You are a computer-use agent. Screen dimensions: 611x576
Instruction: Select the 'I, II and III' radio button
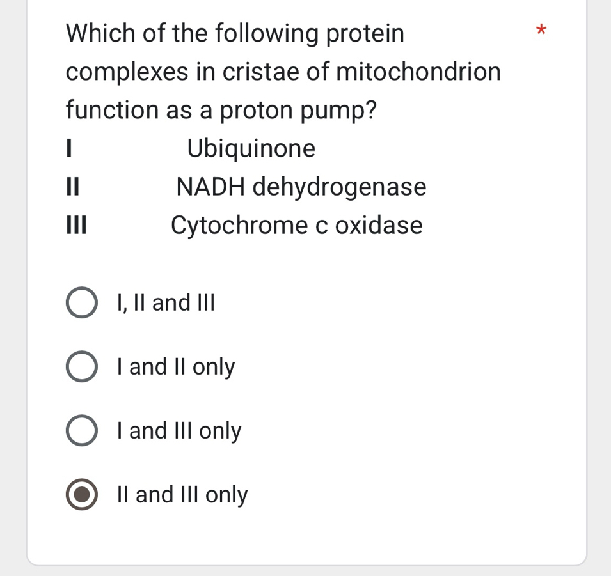click(x=81, y=302)
